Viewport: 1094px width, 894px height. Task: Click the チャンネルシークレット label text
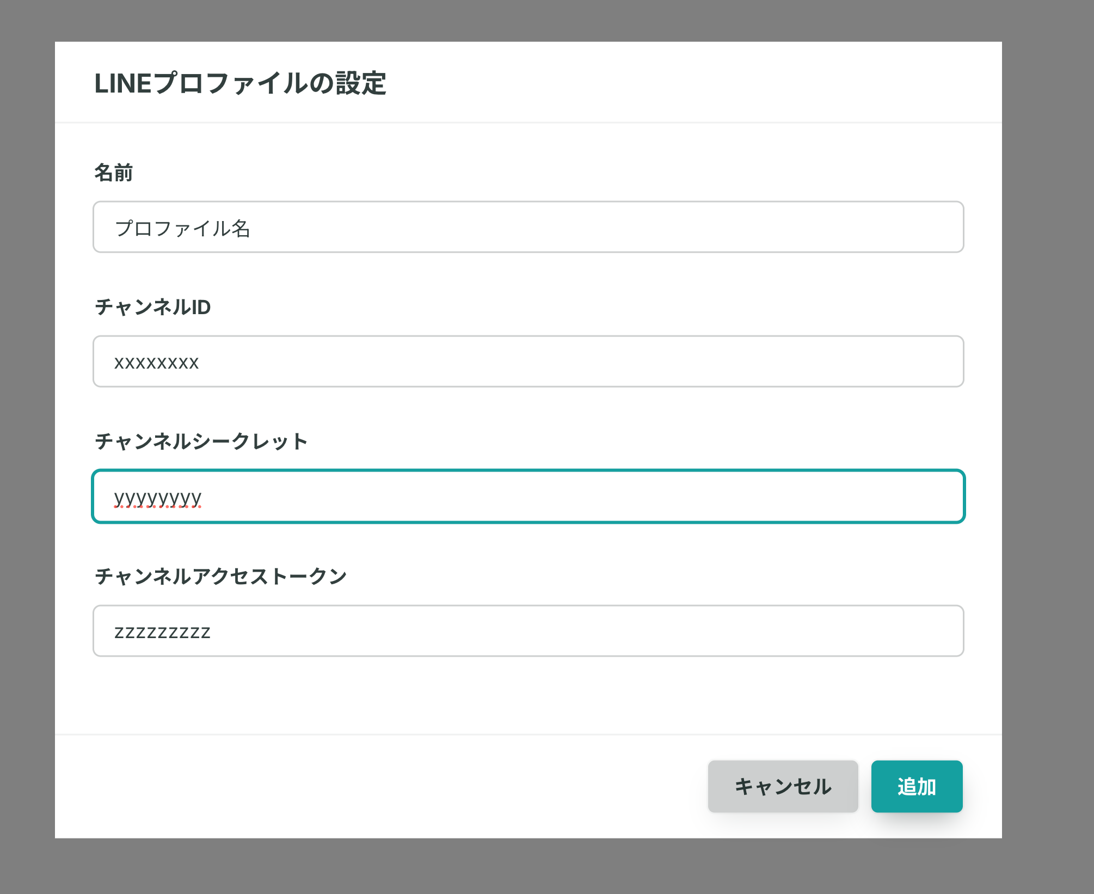[x=201, y=441]
